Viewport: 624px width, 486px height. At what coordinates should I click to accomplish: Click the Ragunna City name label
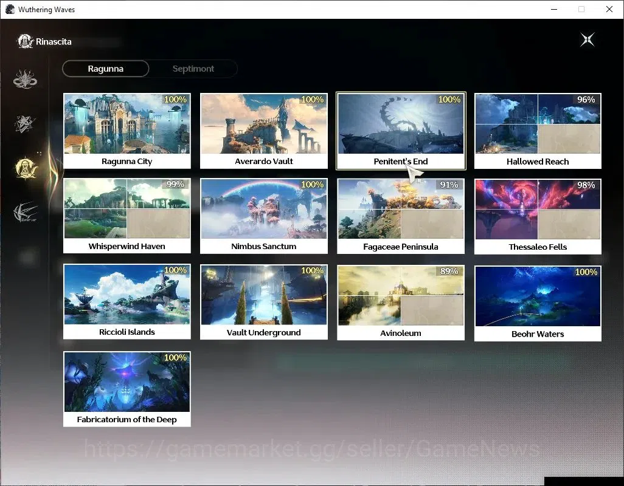tap(127, 162)
